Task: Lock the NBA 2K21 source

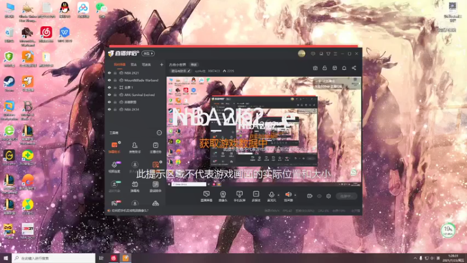Action: pos(115,72)
